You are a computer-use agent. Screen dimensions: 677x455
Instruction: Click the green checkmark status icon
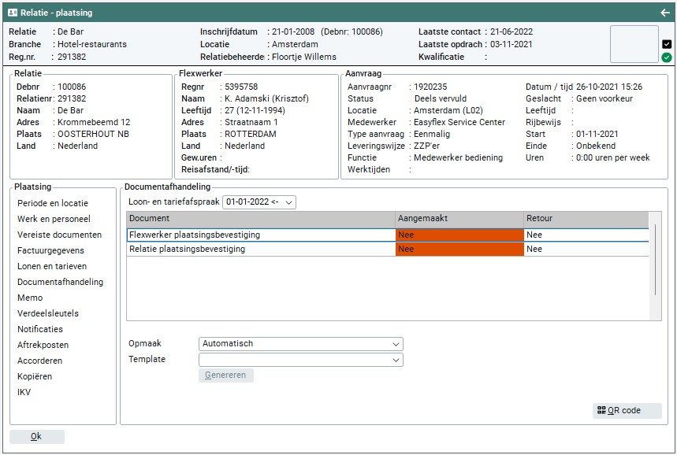(667, 57)
